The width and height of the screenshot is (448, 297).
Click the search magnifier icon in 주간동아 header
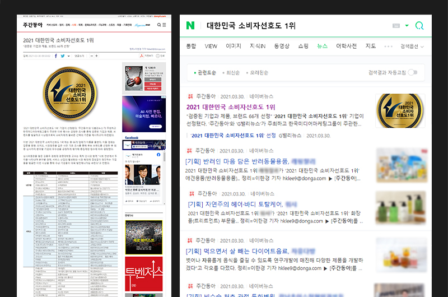(x=159, y=25)
